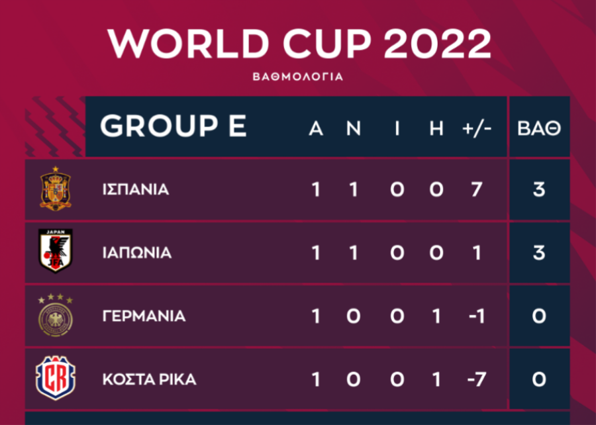596x425 pixels.
Task: Click the +/- goal difference column header
Action: (477, 128)
